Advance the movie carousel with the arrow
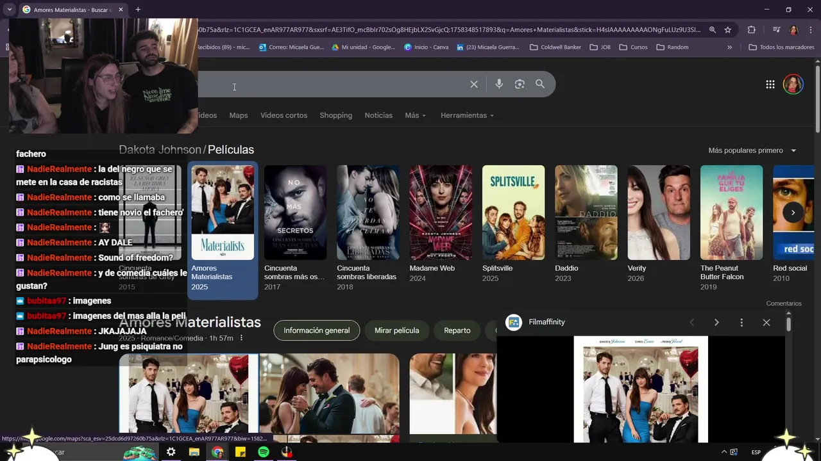The image size is (821, 461). pyautogui.click(x=793, y=213)
